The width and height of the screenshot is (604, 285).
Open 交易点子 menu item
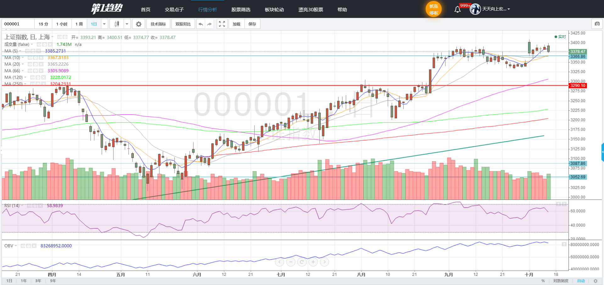tap(174, 9)
